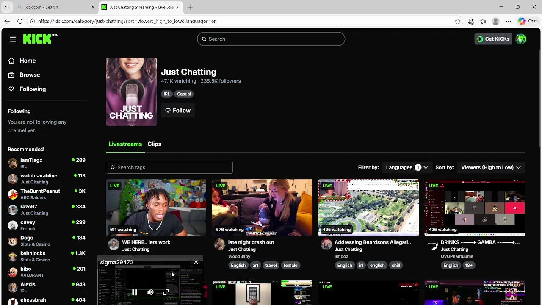The height and width of the screenshot is (305, 542).
Task: Open Copilot Chat in browser
Action: (x=528, y=21)
